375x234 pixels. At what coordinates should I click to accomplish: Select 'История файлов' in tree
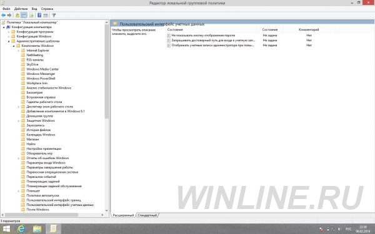(38, 130)
